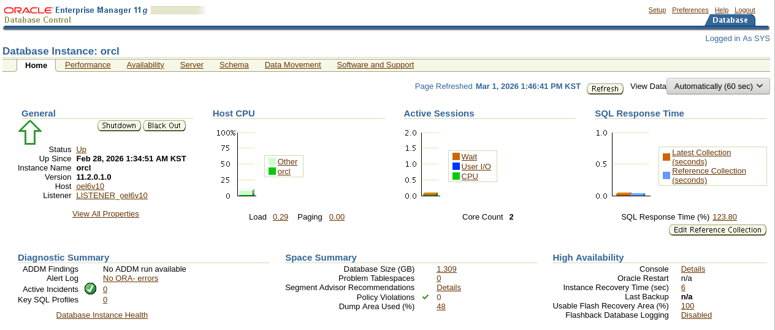This screenshot has height=330, width=775.
Task: Click the Active Incidents green checkmark icon
Action: [x=90, y=289]
